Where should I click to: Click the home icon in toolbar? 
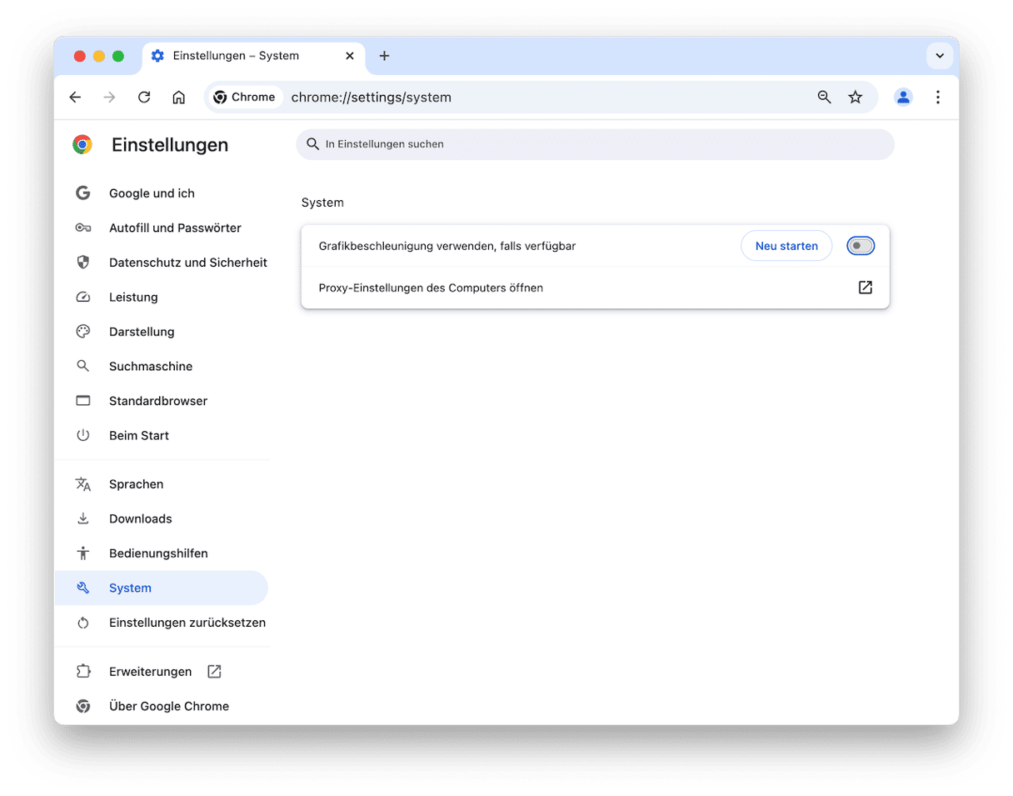point(178,98)
